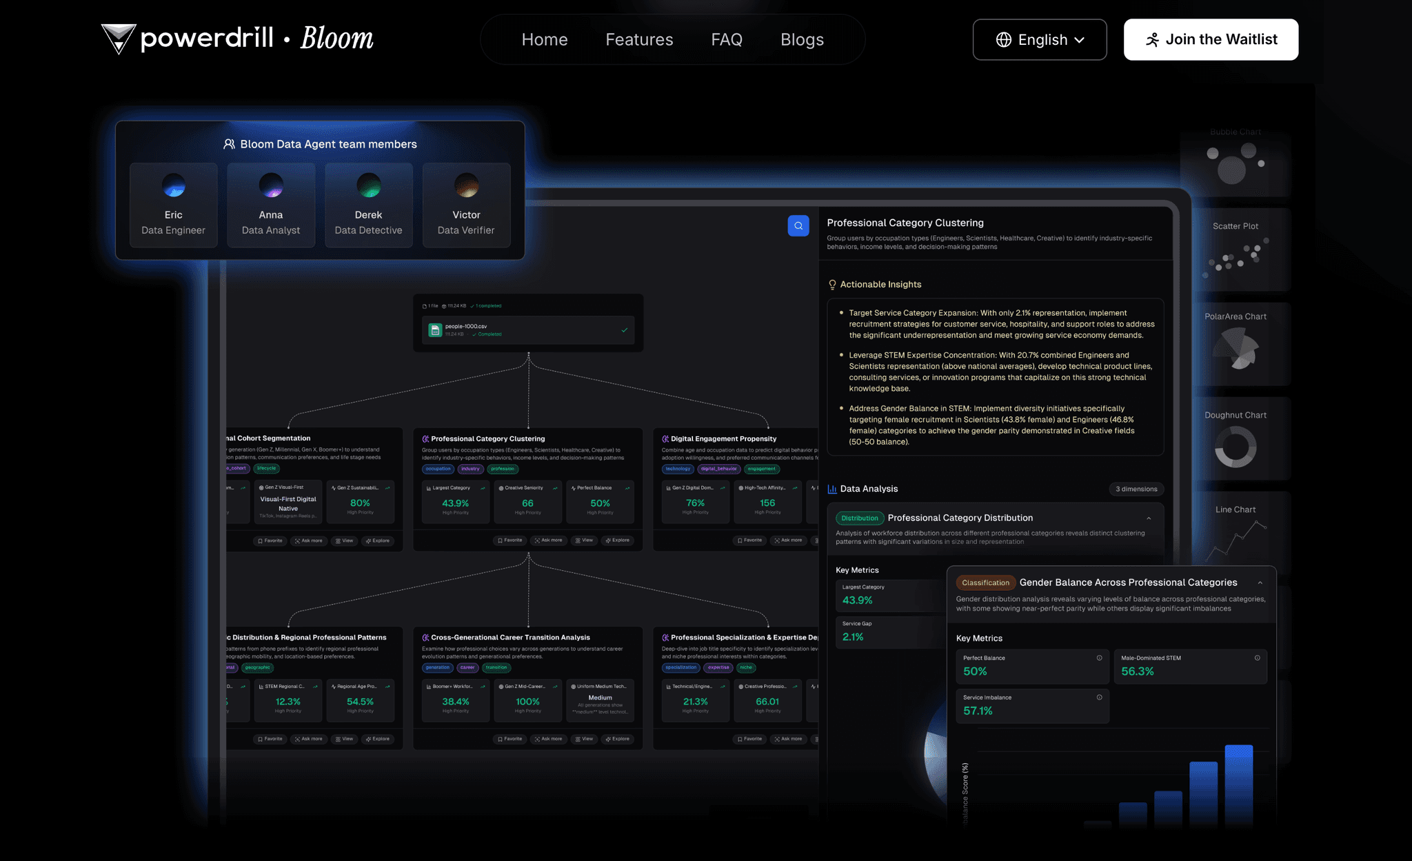1412x861 pixels.
Task: Collapse Professional Category Distribution section
Action: pyautogui.click(x=1149, y=518)
